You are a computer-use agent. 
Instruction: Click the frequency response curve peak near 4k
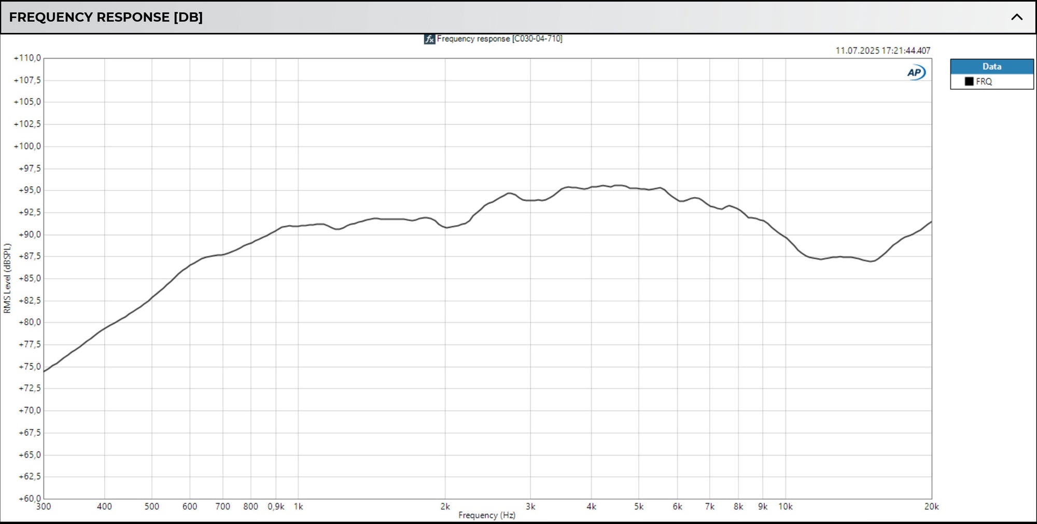pyautogui.click(x=591, y=185)
